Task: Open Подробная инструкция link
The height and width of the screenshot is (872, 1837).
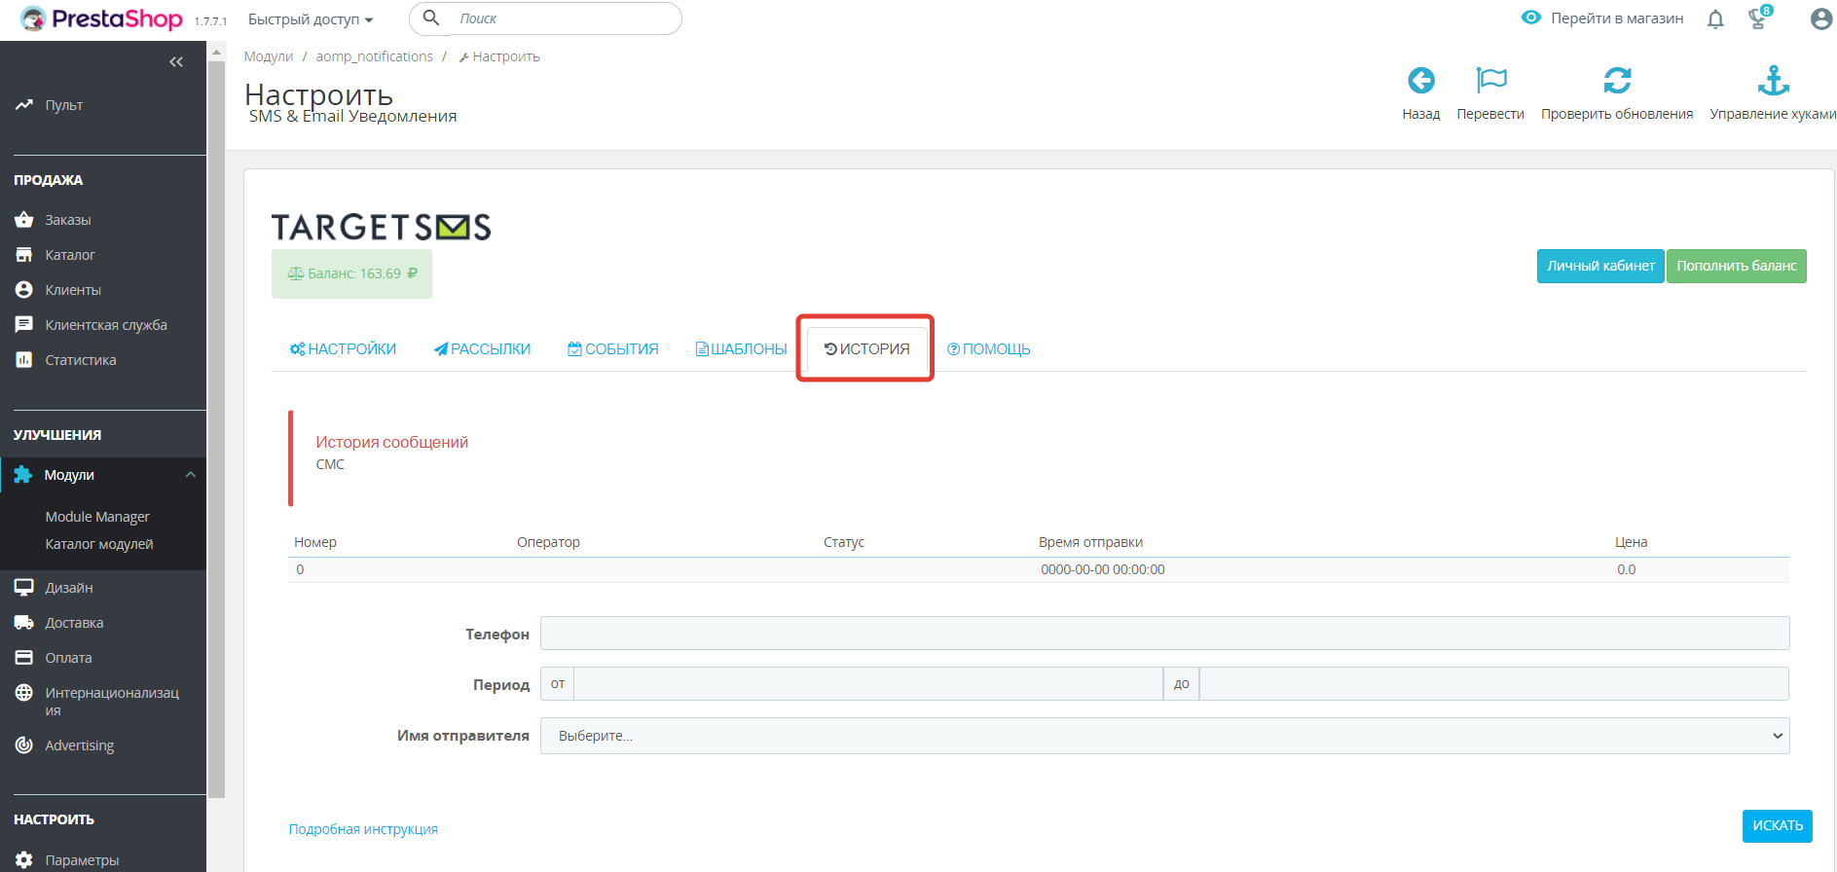Action: (363, 829)
